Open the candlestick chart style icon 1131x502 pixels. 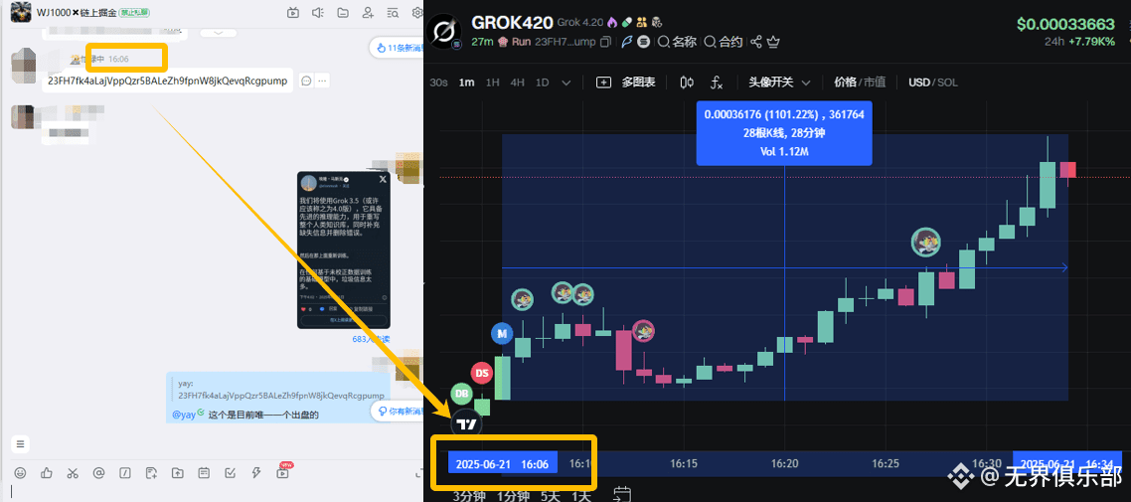click(x=687, y=83)
